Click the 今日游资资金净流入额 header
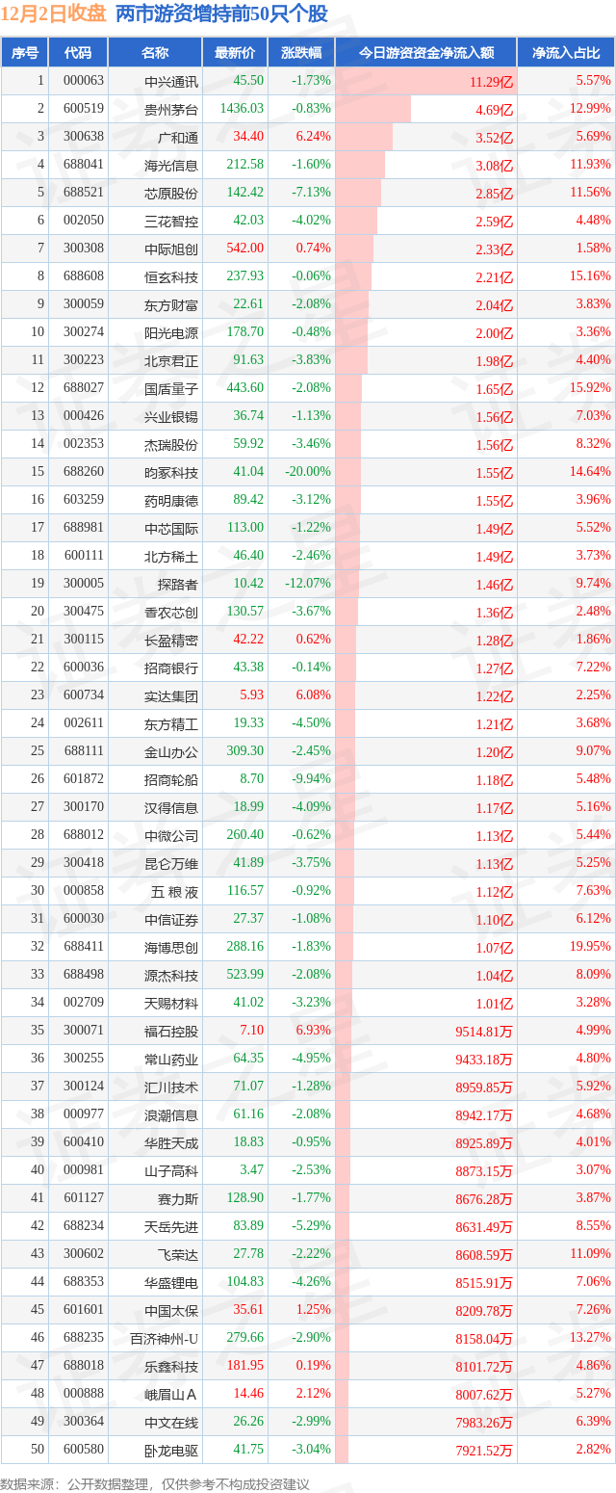616x1493 pixels. coord(425,53)
